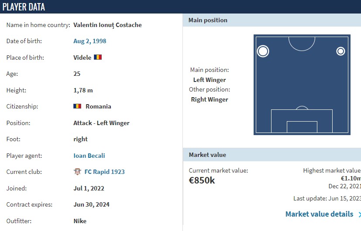Image resolution: width=361 pixels, height=231 pixels.
Task: Click the FC Rapid 1923 club crest
Action: tap(77, 171)
